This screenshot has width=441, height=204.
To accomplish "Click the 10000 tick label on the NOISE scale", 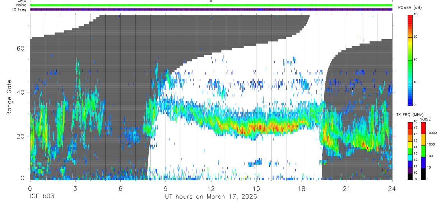I will (432, 133).
